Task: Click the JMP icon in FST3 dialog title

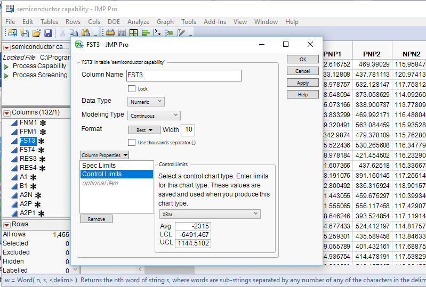Action: 79,44
